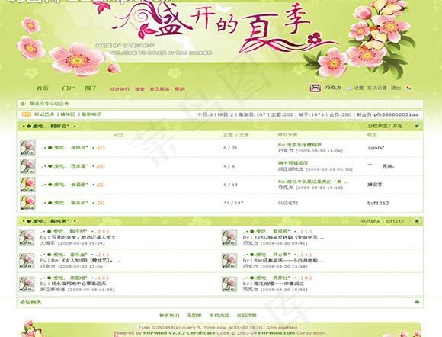Open the forum name link in the 4 / 6 row

pos(68,166)
